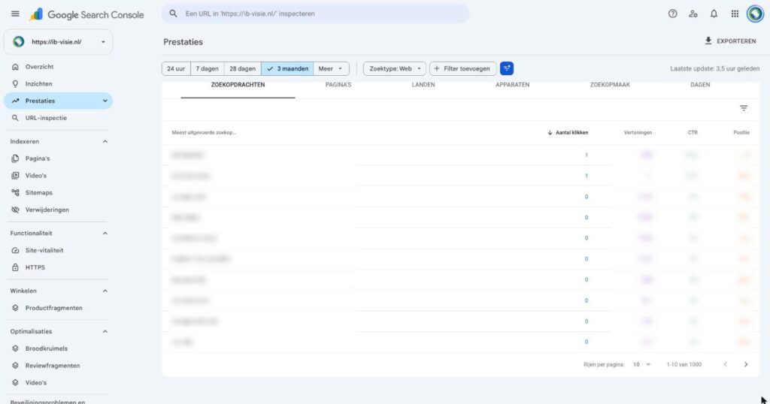This screenshot has width=770, height=404.
Task: Click the blue filter reset button
Action: point(507,68)
